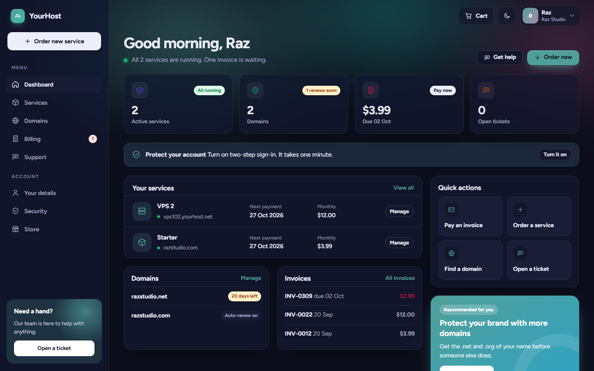Go to Services menu item
594x371 pixels.
click(54, 103)
